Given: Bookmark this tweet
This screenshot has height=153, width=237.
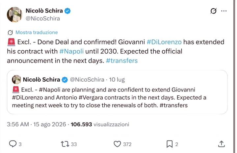Looking at the screenshot, I should tap(170, 144).
